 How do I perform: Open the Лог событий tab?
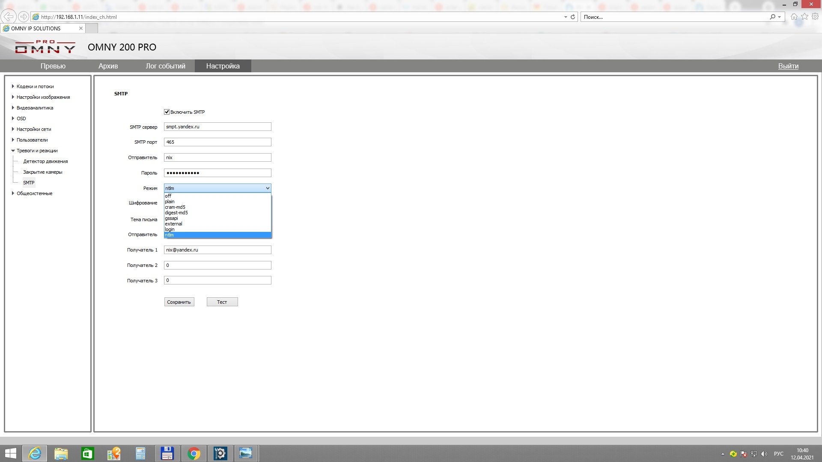[165, 66]
